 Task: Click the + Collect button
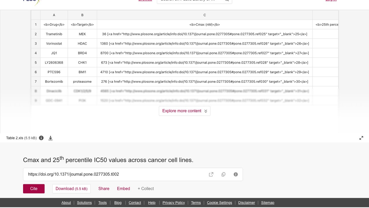pyautogui.click(x=146, y=189)
